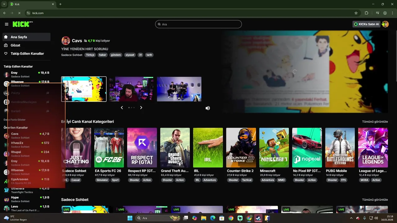Screen dimensions: 397x223
Task: Select the tarih tag on featured stream
Action: 149,55
